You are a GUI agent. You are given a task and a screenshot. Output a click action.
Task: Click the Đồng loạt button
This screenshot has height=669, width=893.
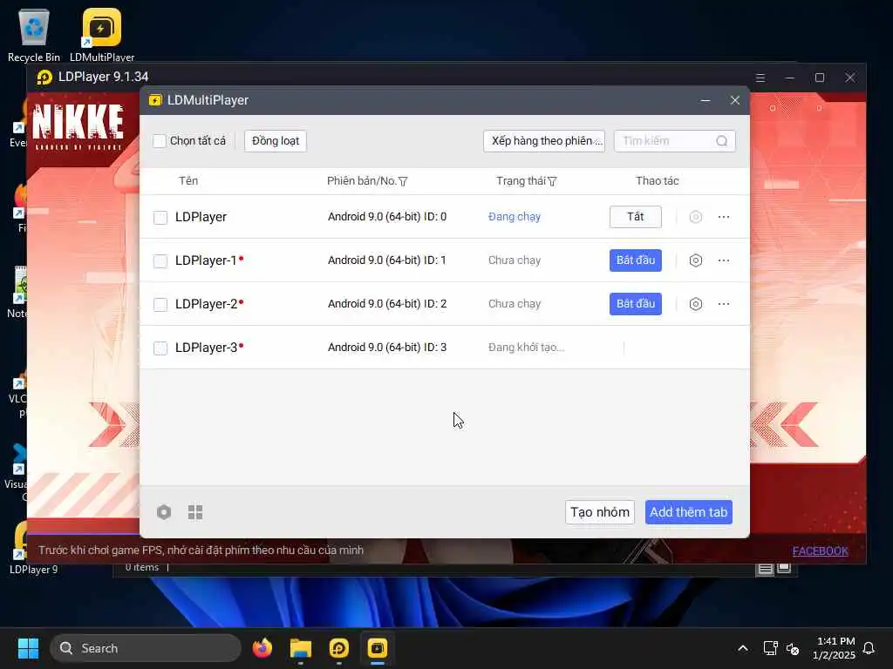276,141
